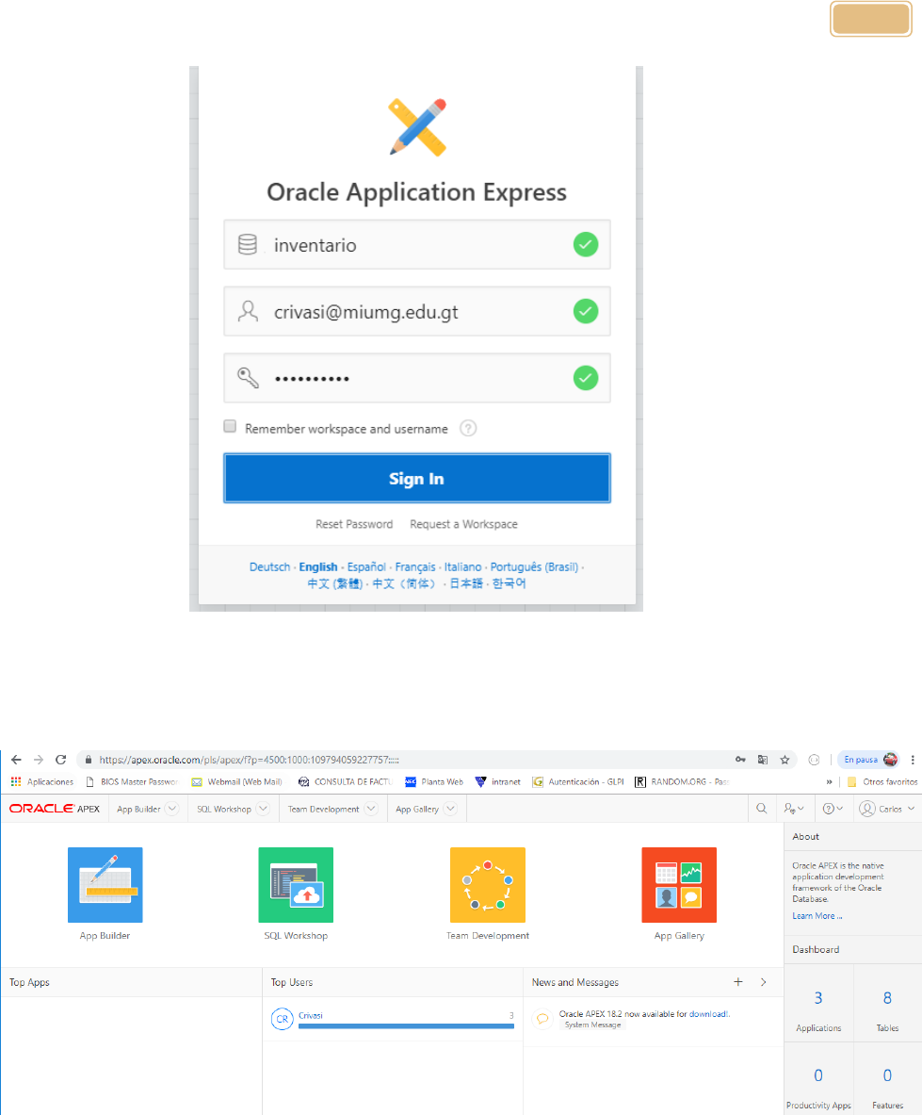The width and height of the screenshot is (922, 1115).
Task: Click the Crivasi top user progress bar
Action: [406, 1026]
